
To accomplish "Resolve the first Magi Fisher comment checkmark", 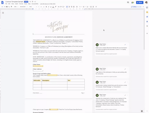I will pos(125,45).
